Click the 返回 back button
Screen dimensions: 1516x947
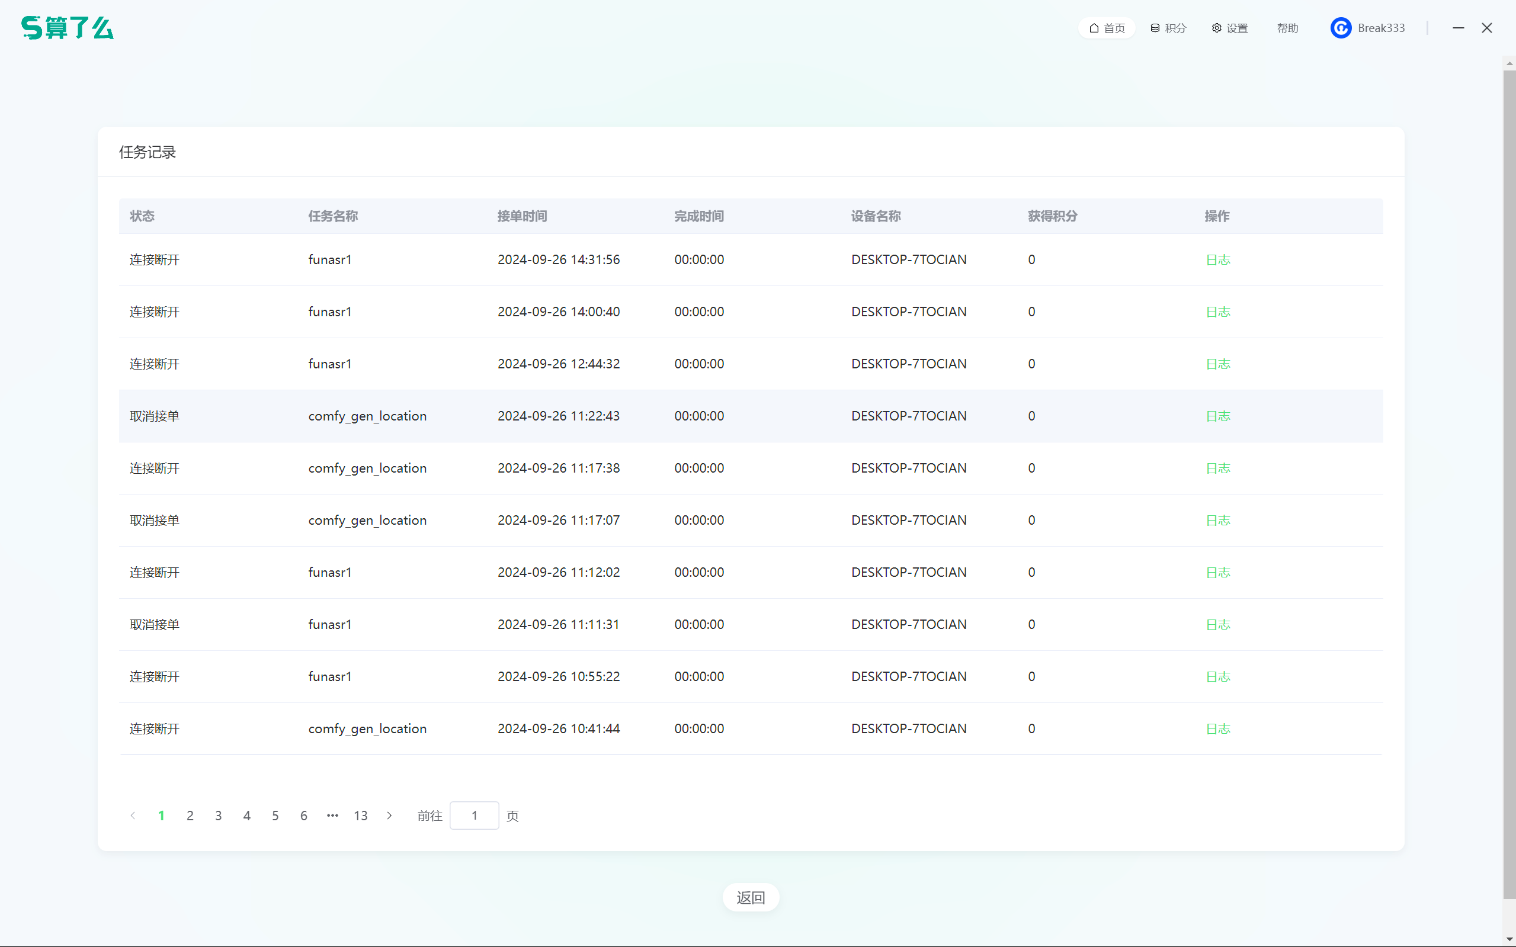pyautogui.click(x=751, y=897)
